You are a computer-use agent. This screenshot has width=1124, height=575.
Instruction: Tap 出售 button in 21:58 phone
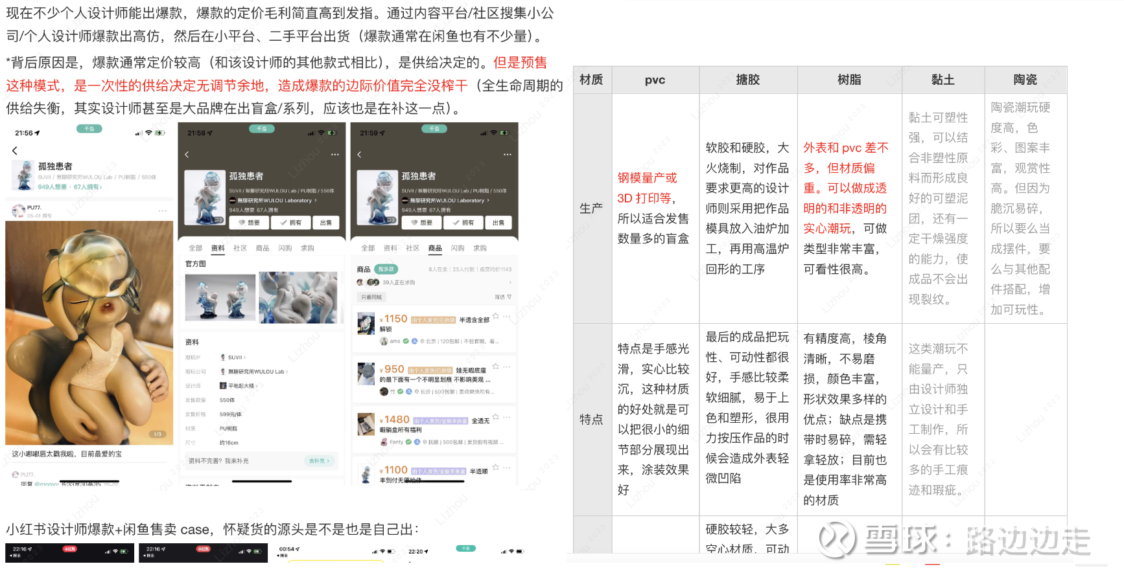pyautogui.click(x=326, y=223)
